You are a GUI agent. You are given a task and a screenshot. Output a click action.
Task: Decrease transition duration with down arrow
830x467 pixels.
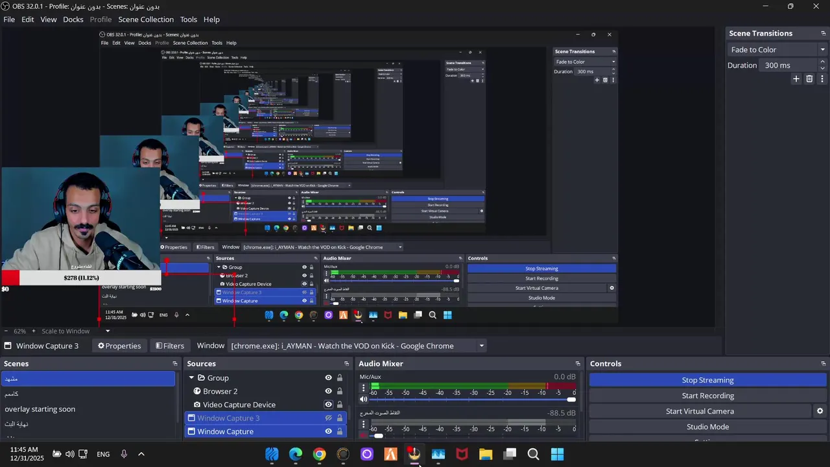(822, 68)
